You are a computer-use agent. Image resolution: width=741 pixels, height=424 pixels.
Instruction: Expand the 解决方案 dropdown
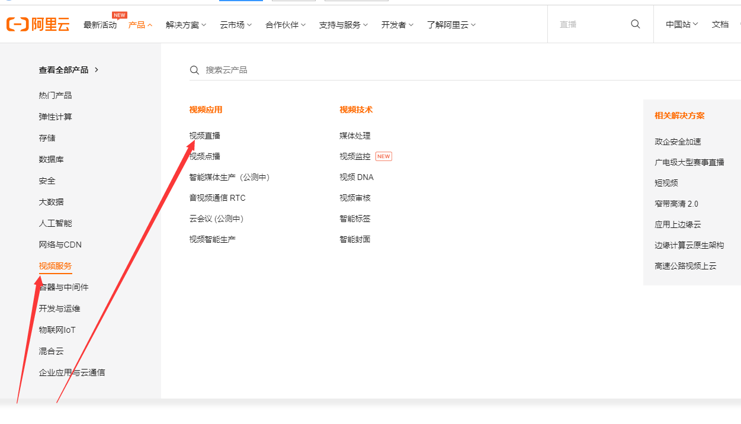point(186,25)
